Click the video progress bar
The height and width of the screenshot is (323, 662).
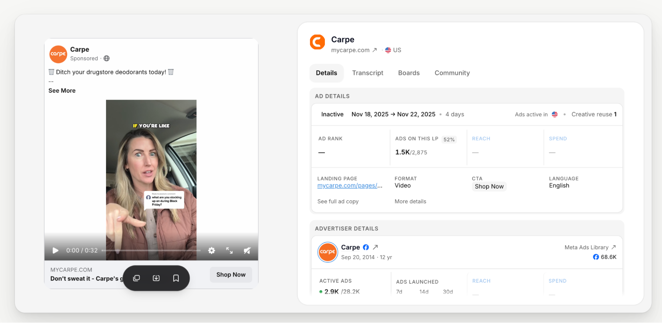[151, 251]
